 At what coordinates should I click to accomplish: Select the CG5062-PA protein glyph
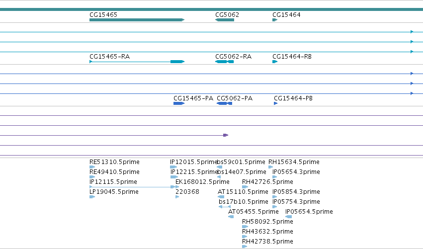225,103
